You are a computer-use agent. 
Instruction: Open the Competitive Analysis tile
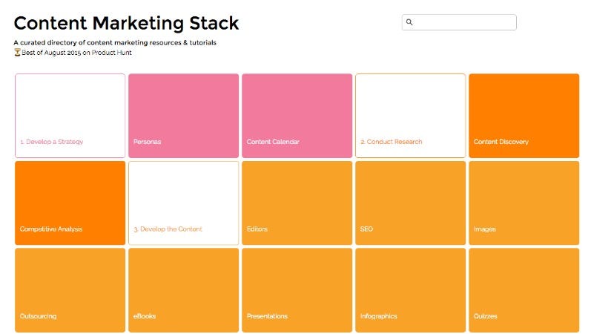coord(70,203)
